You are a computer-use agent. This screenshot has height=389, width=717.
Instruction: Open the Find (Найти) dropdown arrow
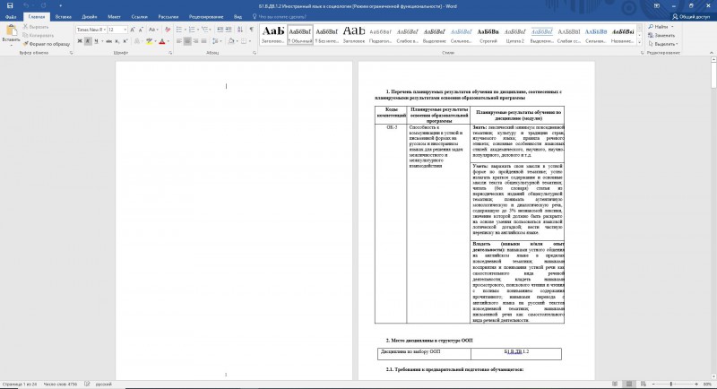pyautogui.click(x=672, y=27)
